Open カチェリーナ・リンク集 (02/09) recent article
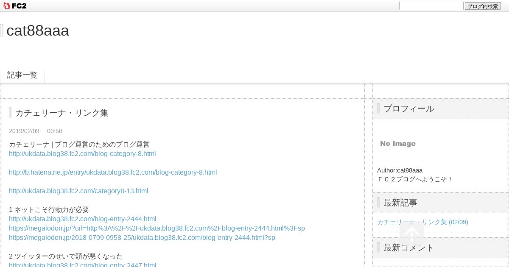 click(422, 222)
